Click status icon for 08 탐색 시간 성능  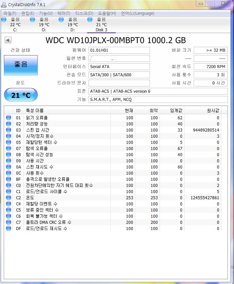(9, 155)
